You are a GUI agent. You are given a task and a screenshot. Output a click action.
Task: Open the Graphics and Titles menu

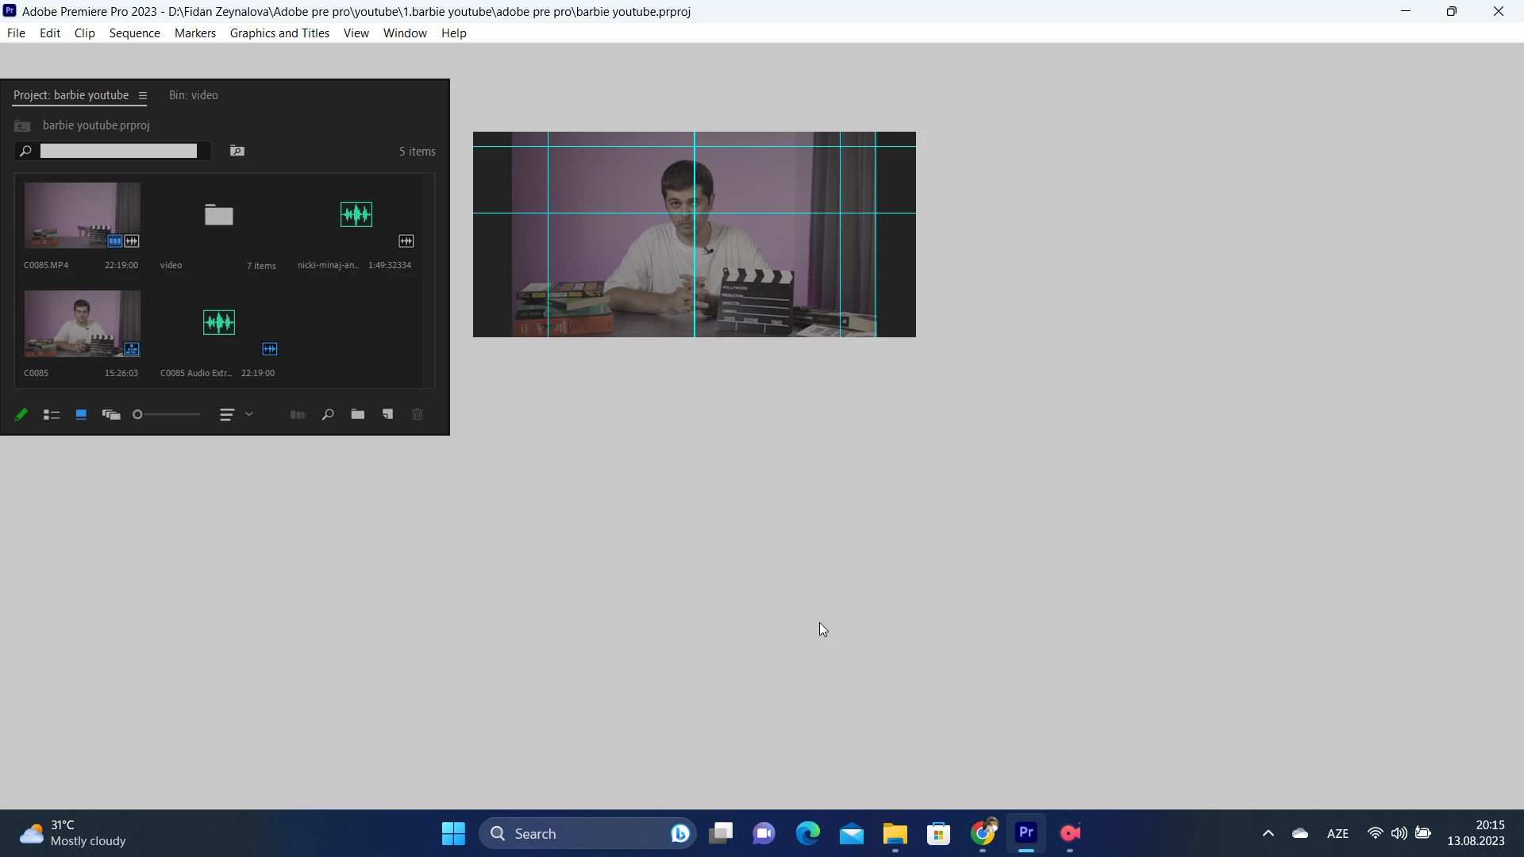279,33
